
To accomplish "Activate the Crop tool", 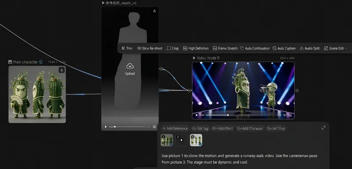I will pyautogui.click(x=172, y=48).
